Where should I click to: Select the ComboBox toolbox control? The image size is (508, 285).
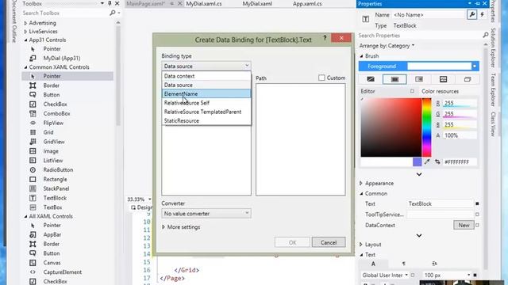[56, 114]
